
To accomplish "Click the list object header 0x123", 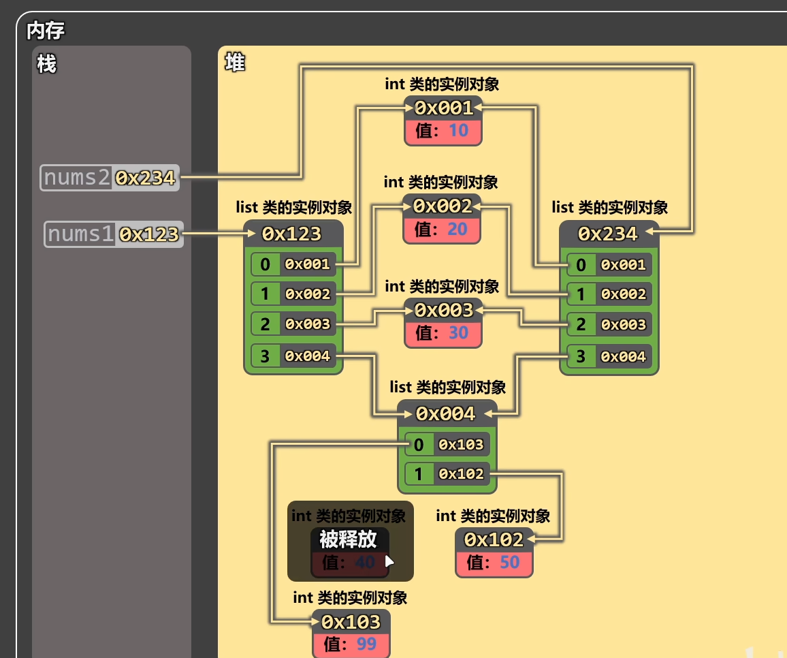I will point(293,234).
